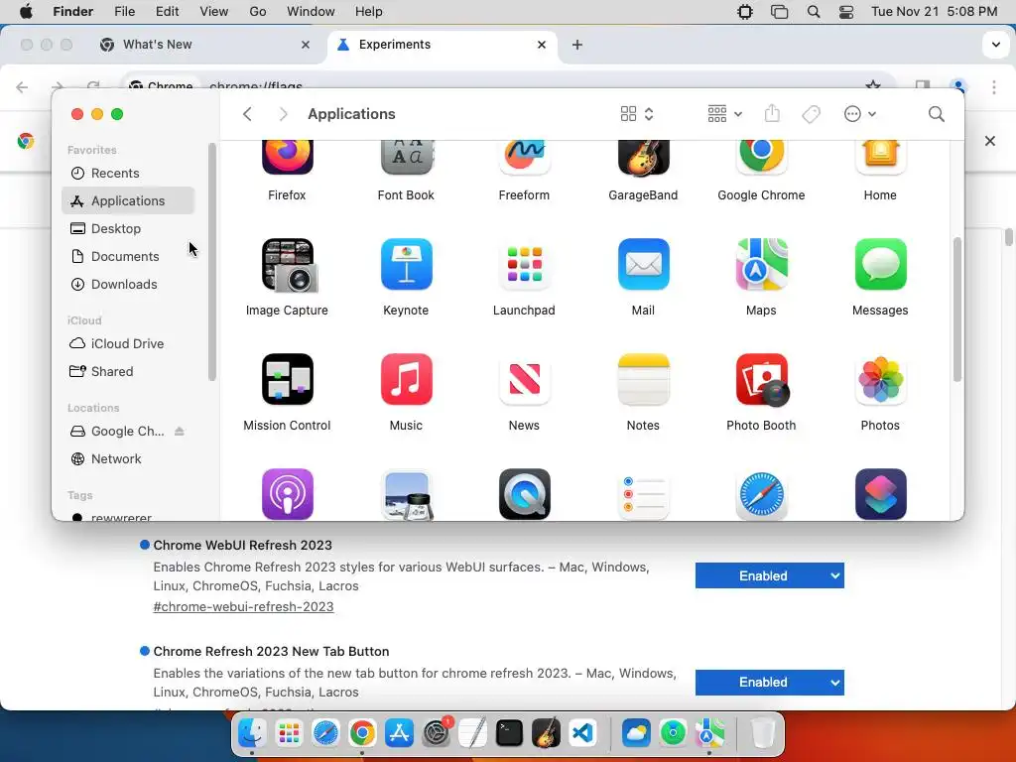Image resolution: width=1016 pixels, height=762 pixels.
Task: Open the Finder action (ellipsis) menu
Action: 860,114
